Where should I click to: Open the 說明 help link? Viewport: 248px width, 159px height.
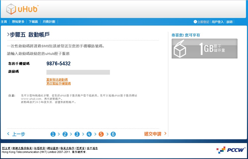tap(229, 22)
